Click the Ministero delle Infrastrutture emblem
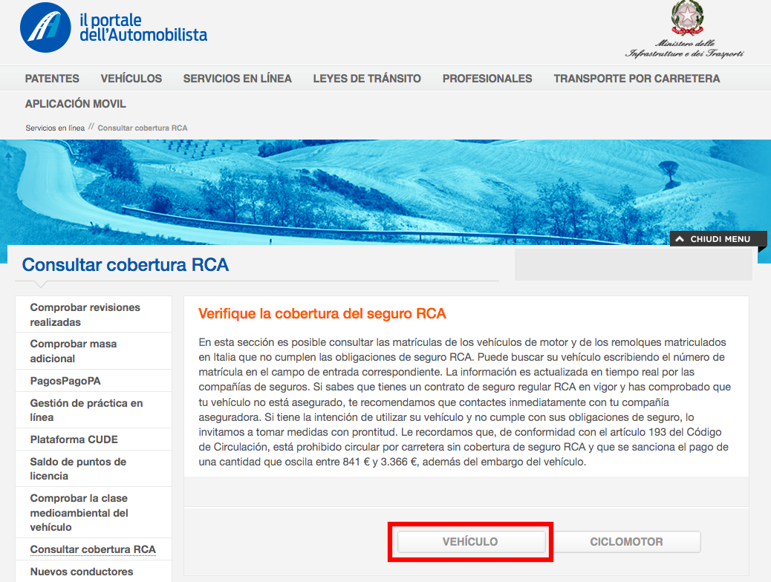Viewport: 771px width, 582px height. 687,18
